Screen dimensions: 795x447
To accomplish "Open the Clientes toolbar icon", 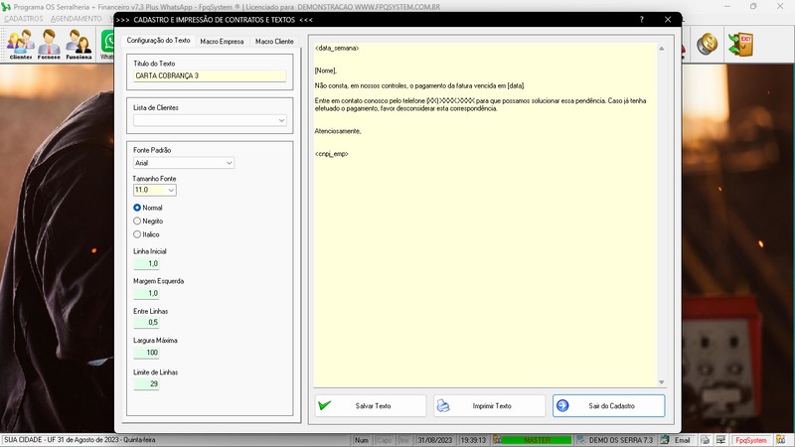I will [x=20, y=44].
